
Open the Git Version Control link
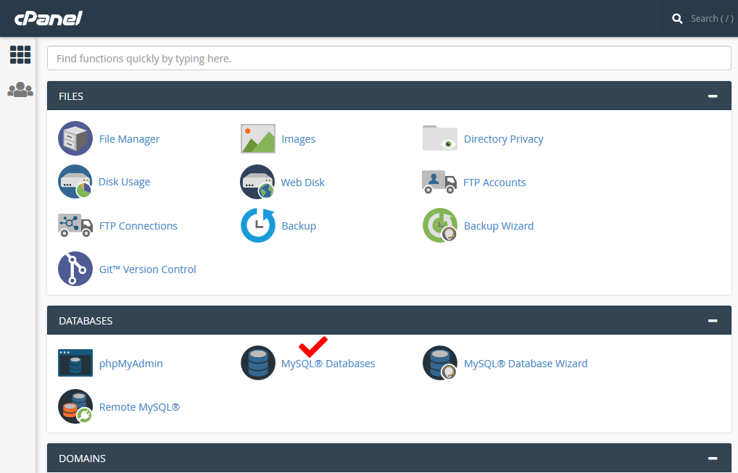147,269
